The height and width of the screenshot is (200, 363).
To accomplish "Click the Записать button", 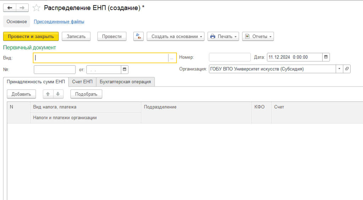I will [76, 36].
